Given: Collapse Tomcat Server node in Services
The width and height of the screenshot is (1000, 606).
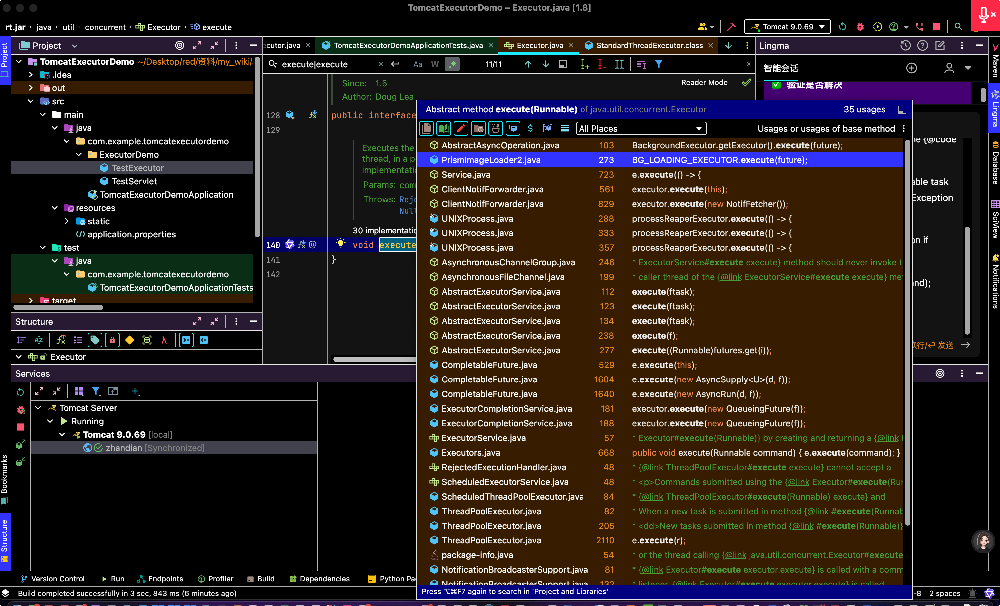Looking at the screenshot, I should click(38, 408).
